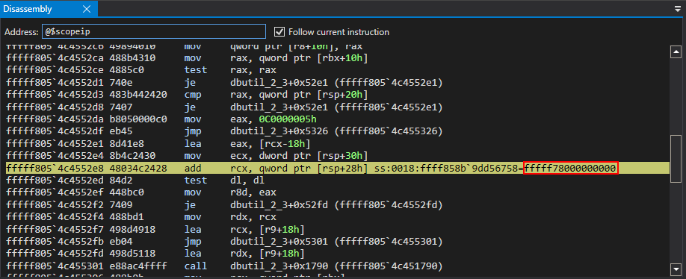Select the highlighted add rcx instruction line
Screen dimensions: 686x279
pos(337,168)
